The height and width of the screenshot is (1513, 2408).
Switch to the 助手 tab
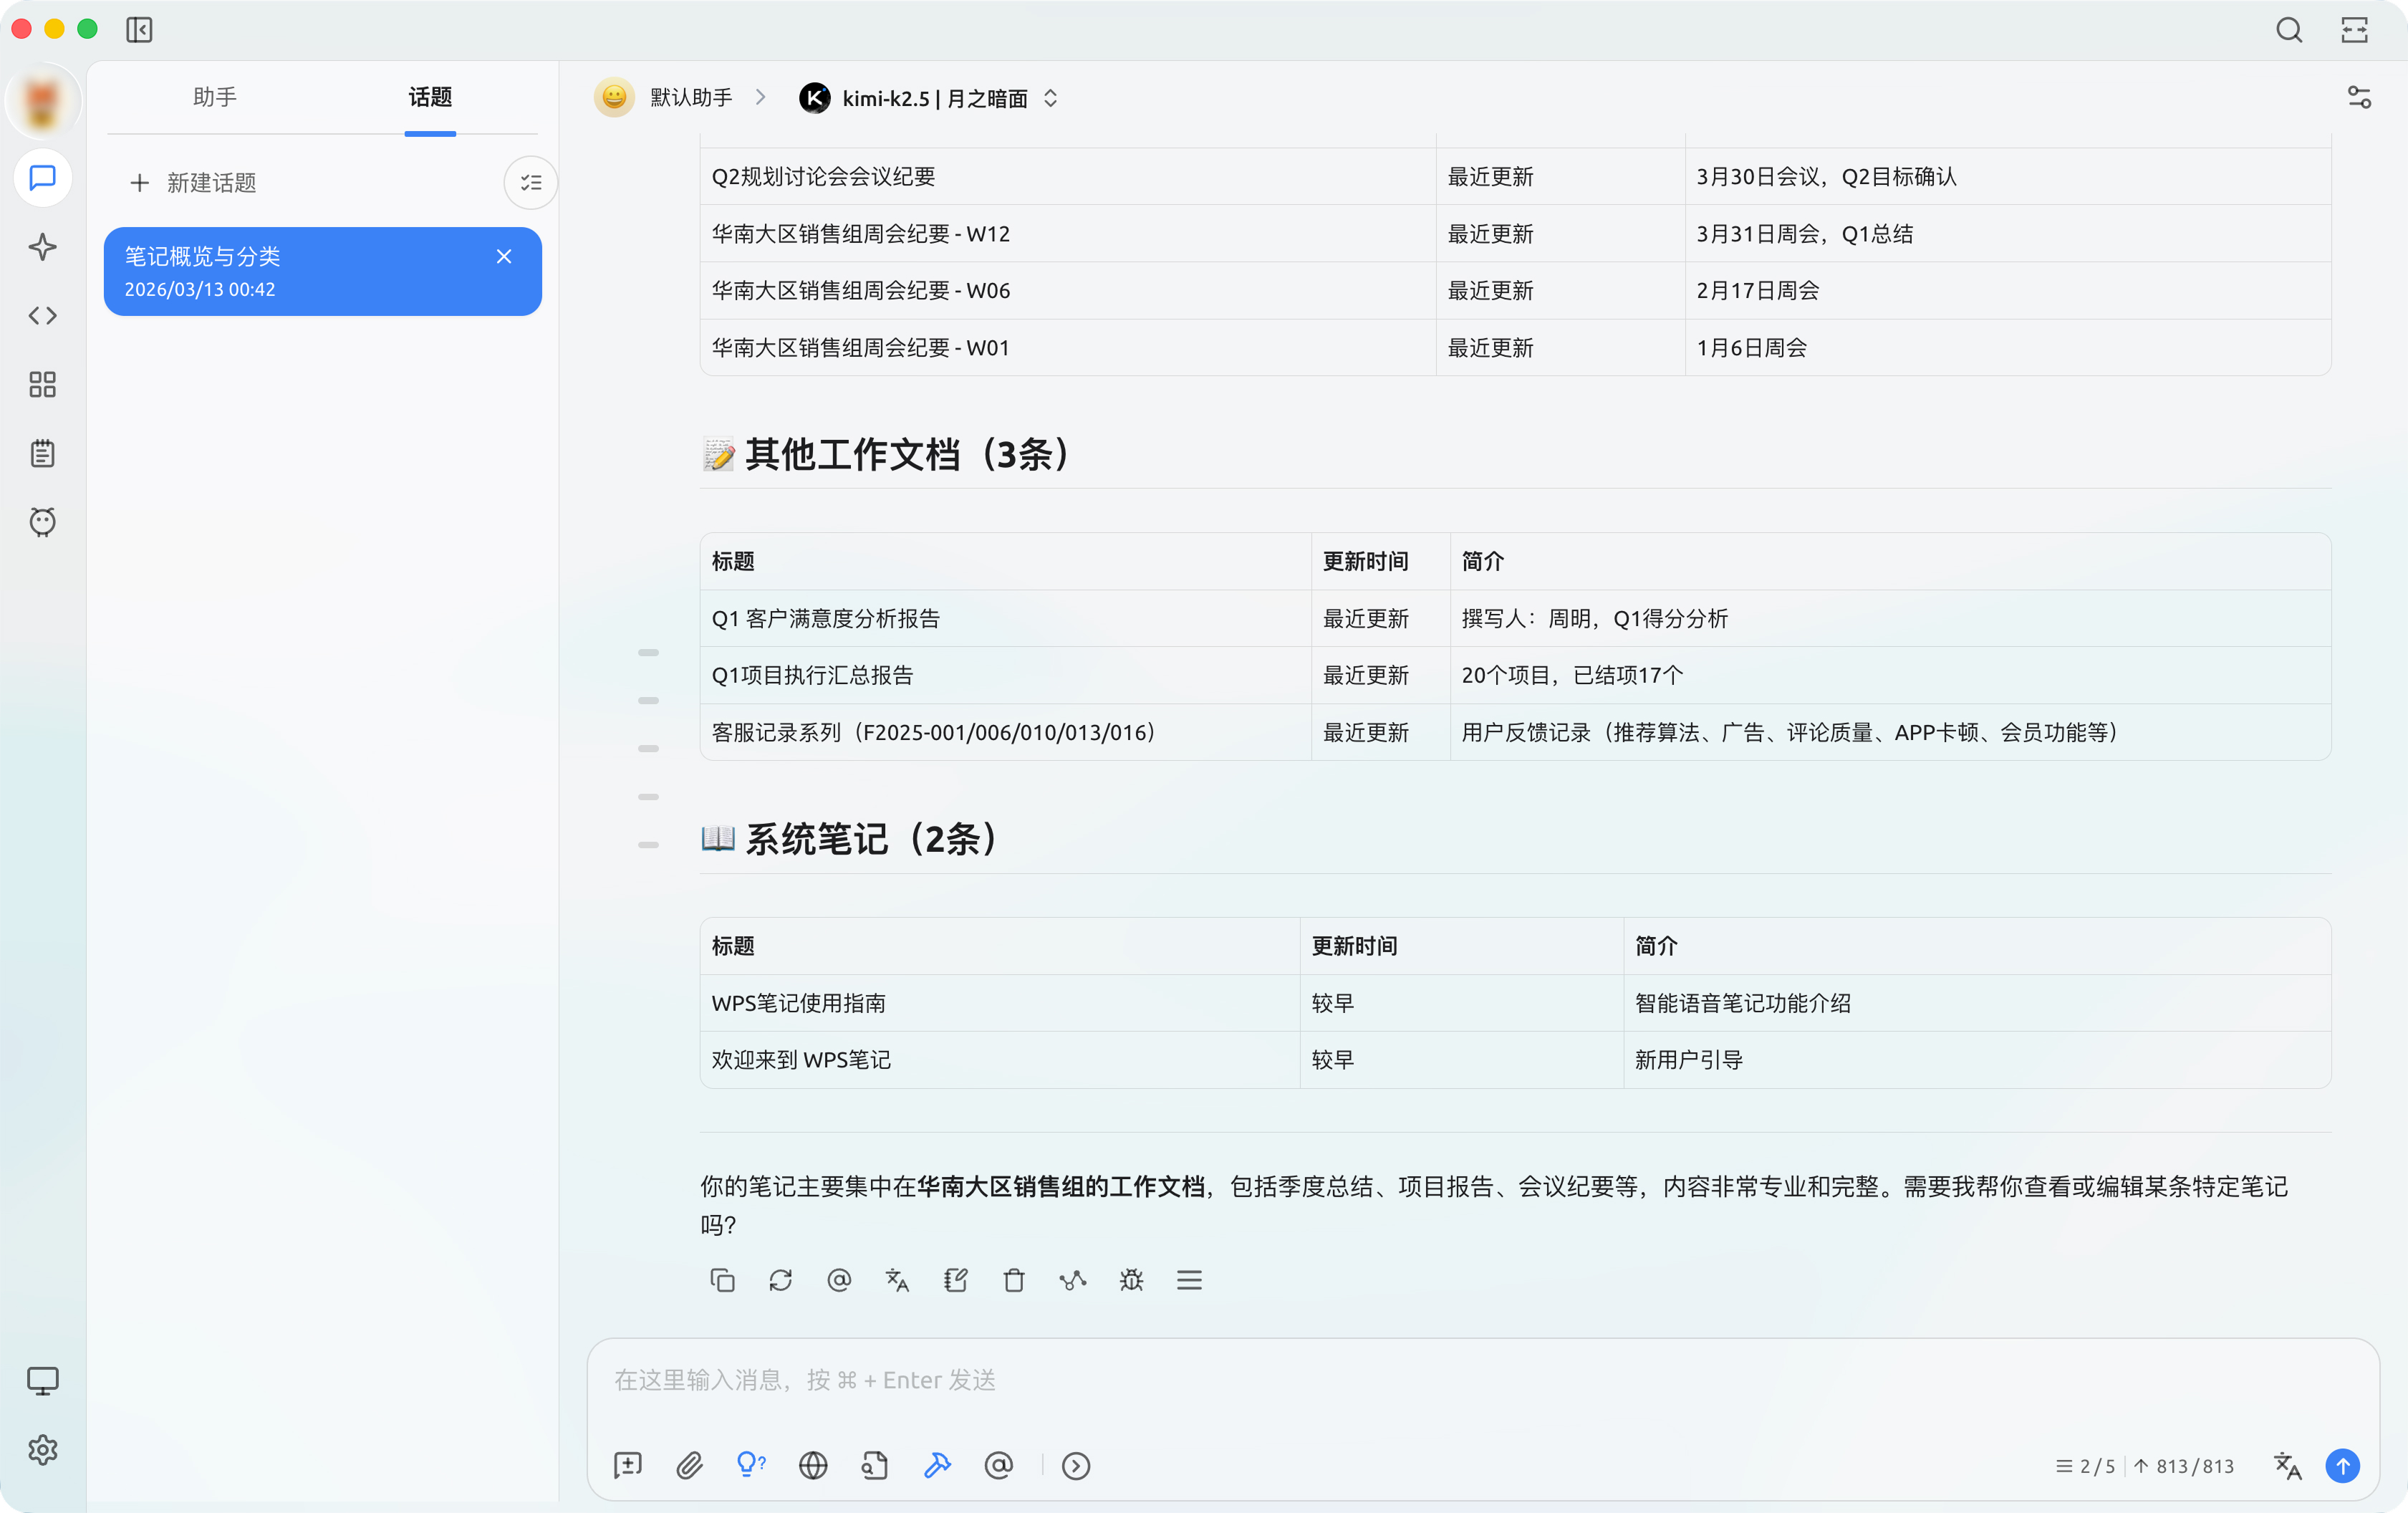[215, 98]
